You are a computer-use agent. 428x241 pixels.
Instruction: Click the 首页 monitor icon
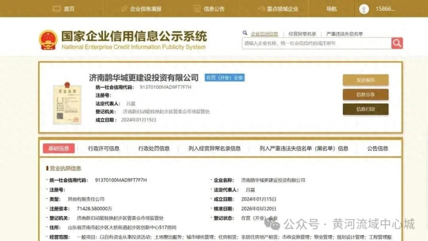click(x=57, y=9)
